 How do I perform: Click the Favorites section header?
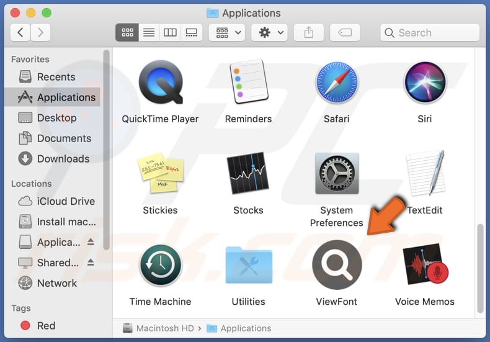coord(30,60)
